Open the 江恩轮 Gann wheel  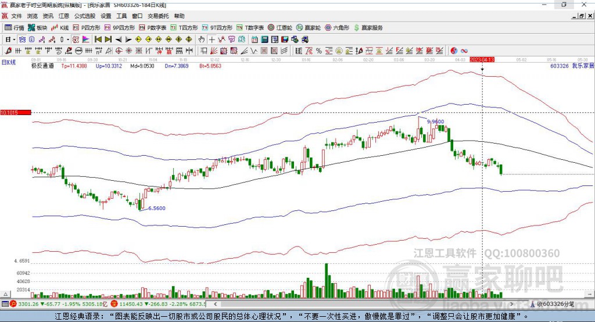pos(280,28)
